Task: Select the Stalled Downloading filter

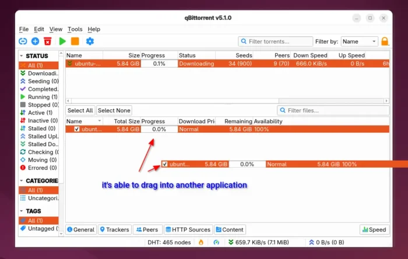Action: pos(39,144)
